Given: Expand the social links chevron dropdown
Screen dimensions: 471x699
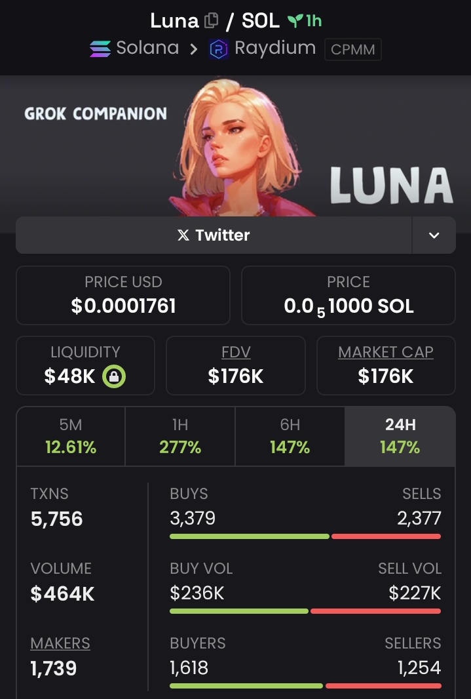Looking at the screenshot, I should point(434,235).
